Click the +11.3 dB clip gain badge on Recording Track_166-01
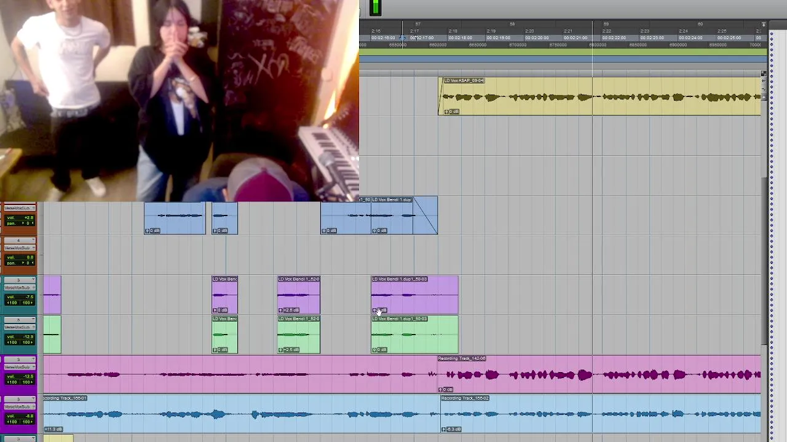This screenshot has width=787, height=442. (x=53, y=429)
